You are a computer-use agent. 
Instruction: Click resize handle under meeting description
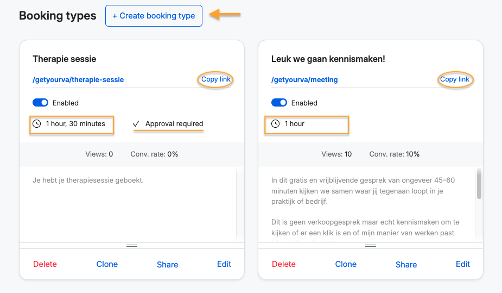tap(371, 246)
